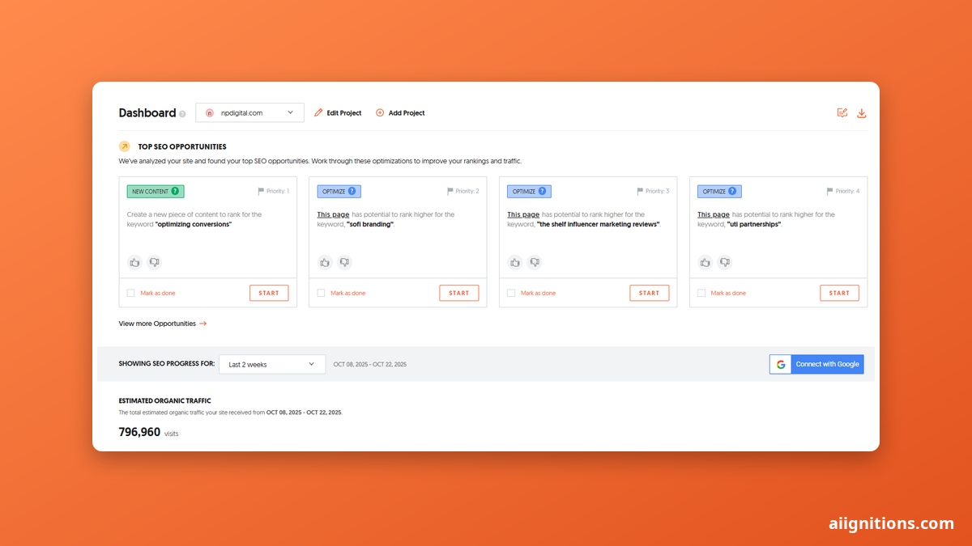
Task: Thumbs up the optimizing conversions opportunity
Action: (x=134, y=262)
